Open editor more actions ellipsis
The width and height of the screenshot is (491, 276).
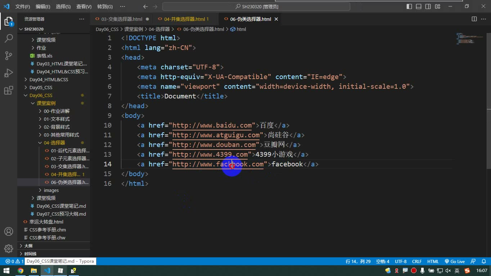tap(483, 19)
